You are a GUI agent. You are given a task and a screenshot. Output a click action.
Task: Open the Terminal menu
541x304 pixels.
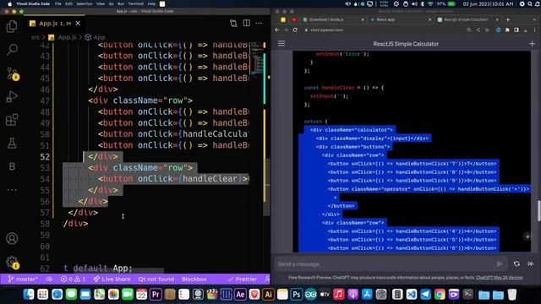pos(136,3)
